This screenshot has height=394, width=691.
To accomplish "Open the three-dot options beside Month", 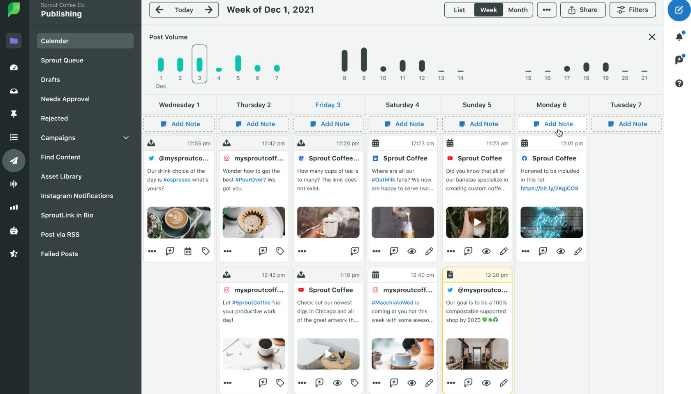I will (546, 10).
